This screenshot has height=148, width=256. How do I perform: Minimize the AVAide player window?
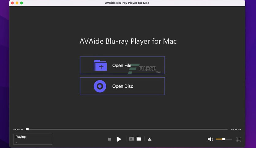point(17,3)
